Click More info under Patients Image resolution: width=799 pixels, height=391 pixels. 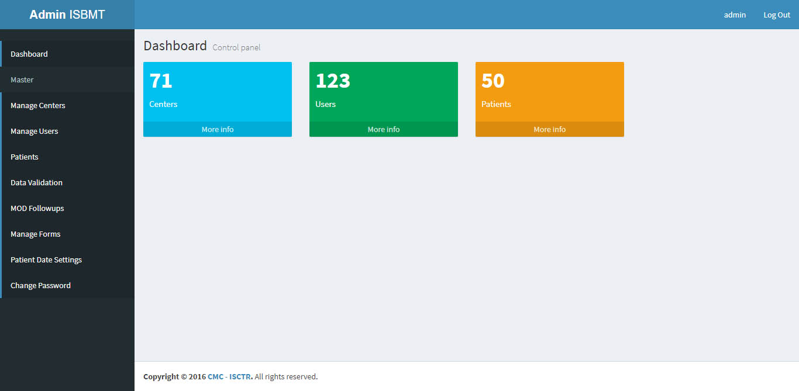(550, 129)
